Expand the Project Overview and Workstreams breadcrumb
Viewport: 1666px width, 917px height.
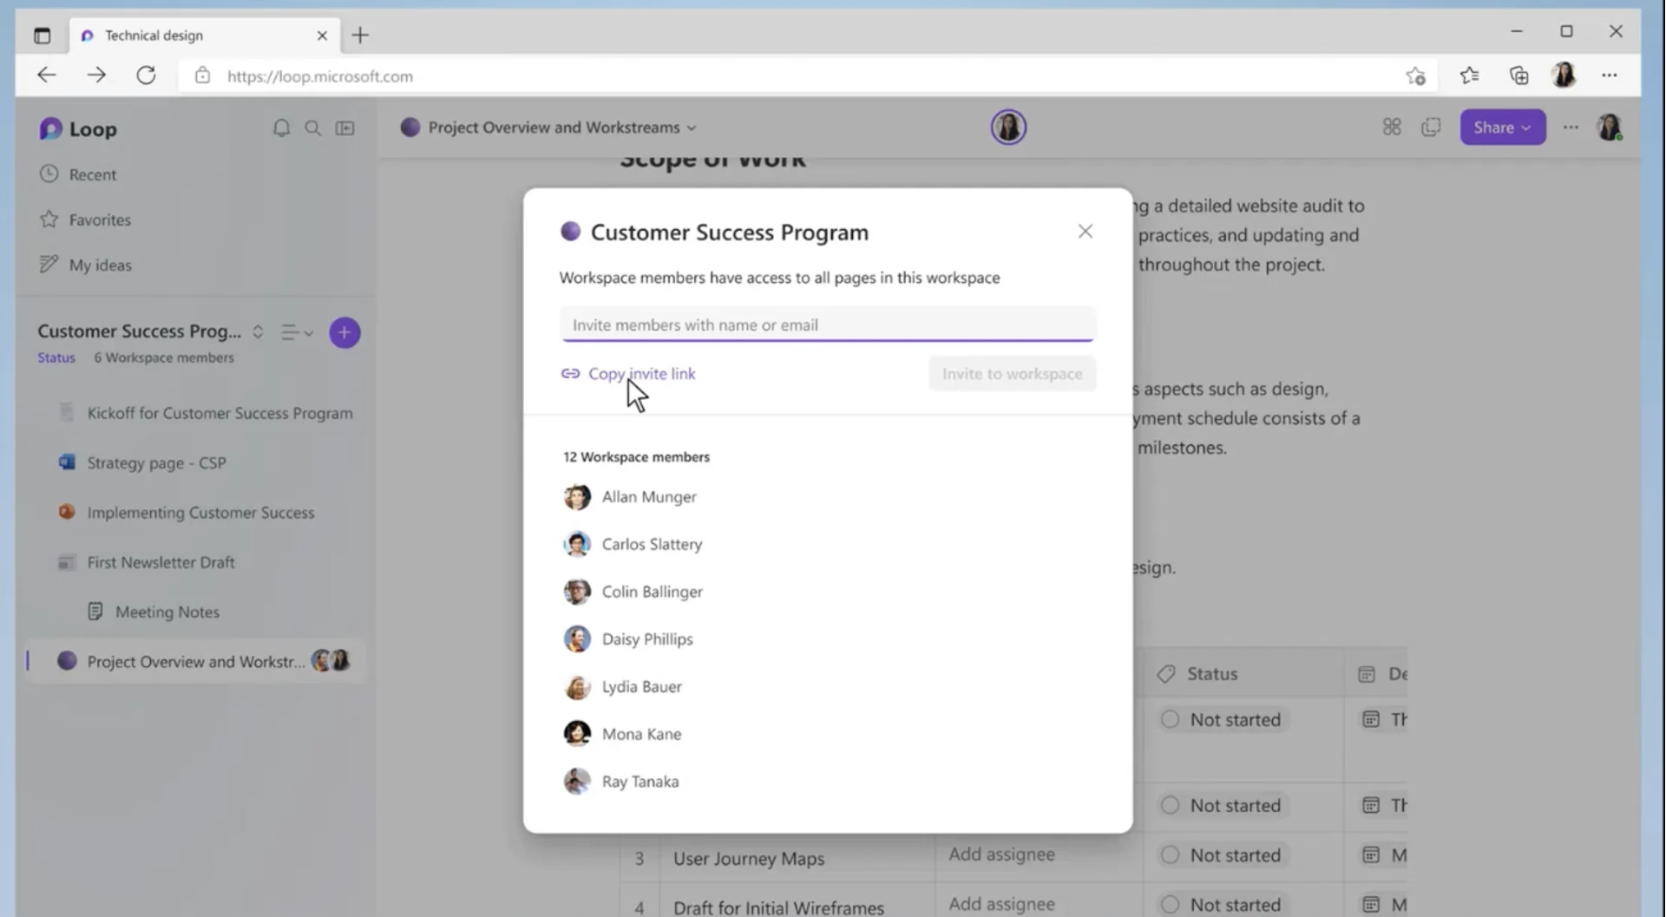692,127
